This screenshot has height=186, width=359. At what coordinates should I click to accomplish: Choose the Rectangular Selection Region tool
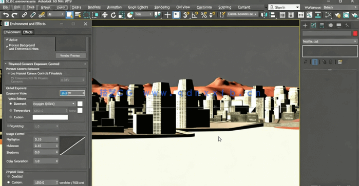tap(87, 15)
